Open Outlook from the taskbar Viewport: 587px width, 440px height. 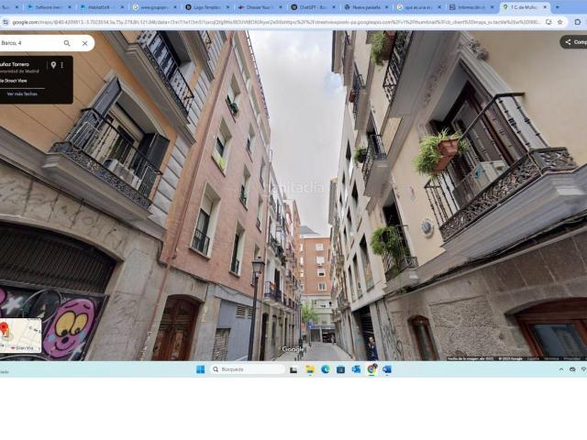pyautogui.click(x=356, y=369)
